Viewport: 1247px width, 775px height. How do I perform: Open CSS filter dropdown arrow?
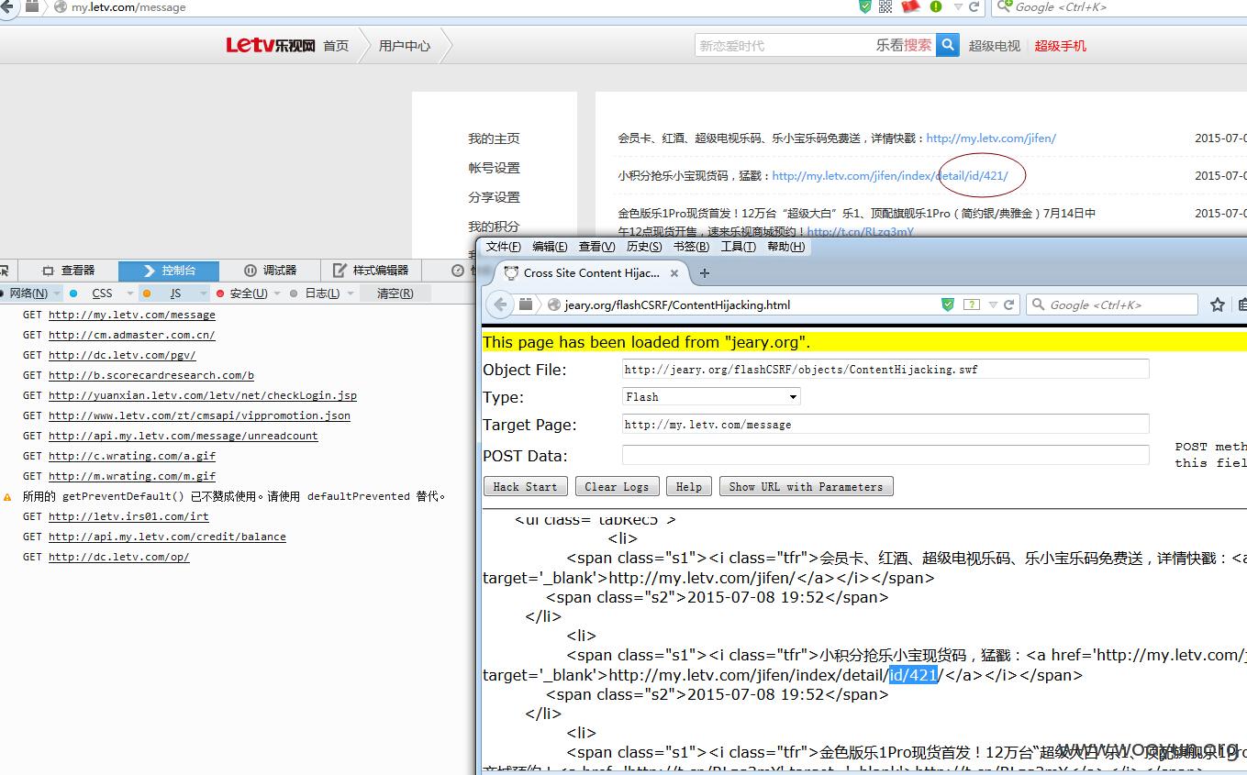[x=130, y=293]
